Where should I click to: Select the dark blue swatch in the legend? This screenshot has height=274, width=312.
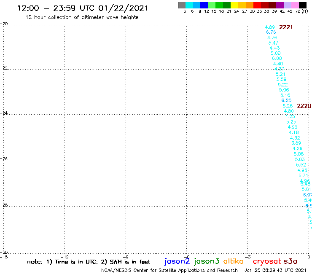(204, 5)
